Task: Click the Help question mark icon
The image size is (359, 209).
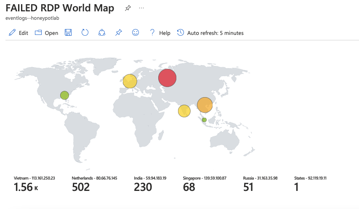Action: [152, 33]
